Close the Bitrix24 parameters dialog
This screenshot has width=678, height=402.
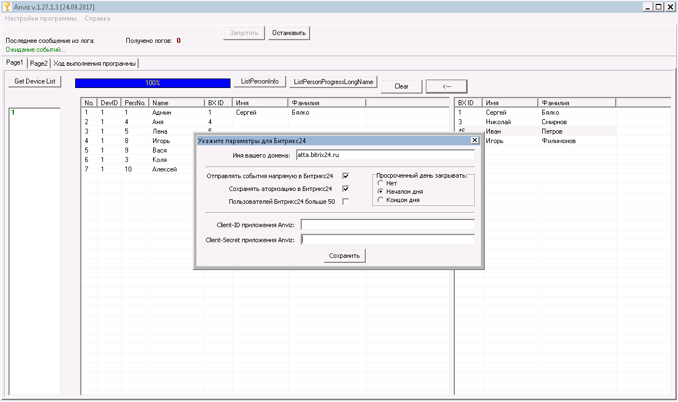pos(474,141)
